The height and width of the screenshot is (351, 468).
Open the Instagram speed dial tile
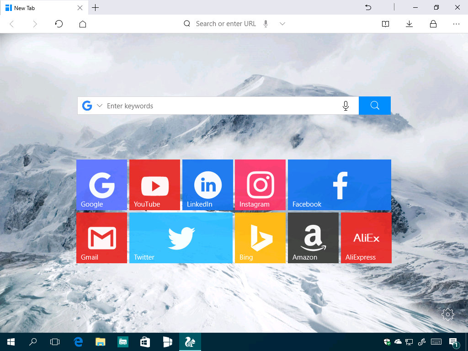(x=260, y=185)
